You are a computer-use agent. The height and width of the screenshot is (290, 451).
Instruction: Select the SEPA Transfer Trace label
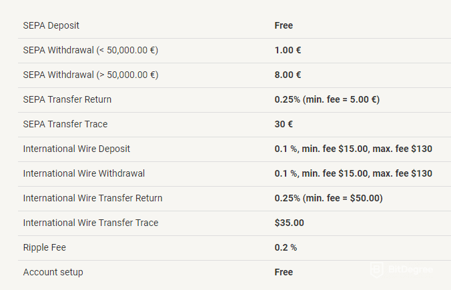65,124
